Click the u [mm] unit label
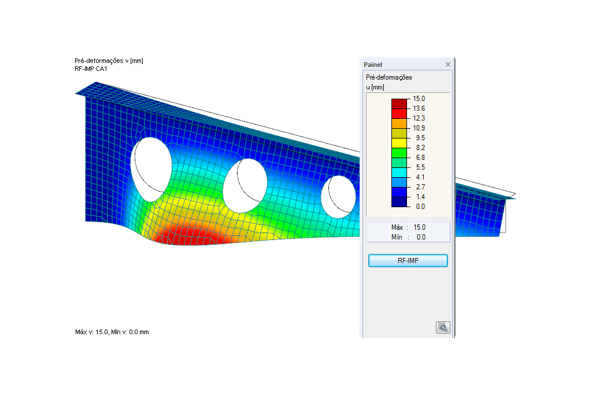Viewport: 592px width, 393px height. (x=375, y=87)
